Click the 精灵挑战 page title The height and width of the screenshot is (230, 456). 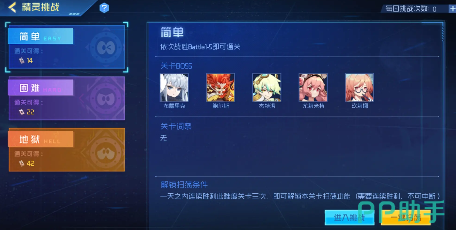click(40, 7)
